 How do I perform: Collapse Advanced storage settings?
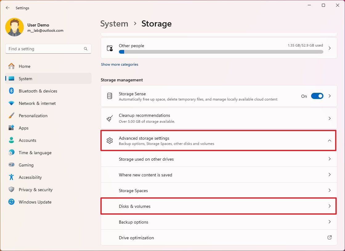click(x=330, y=140)
